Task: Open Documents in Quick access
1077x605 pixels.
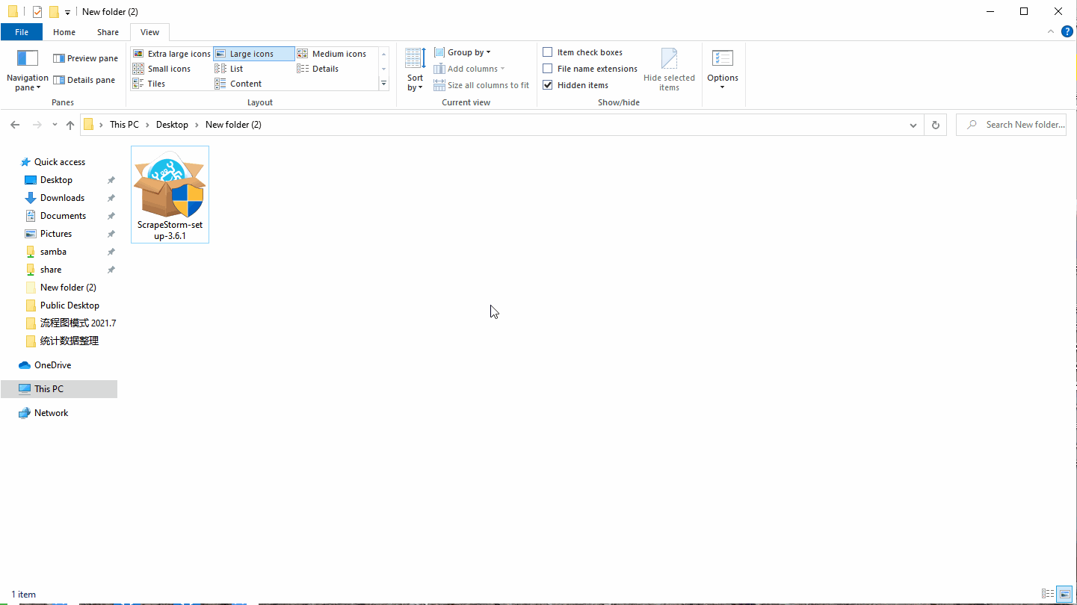Action: [x=63, y=216]
